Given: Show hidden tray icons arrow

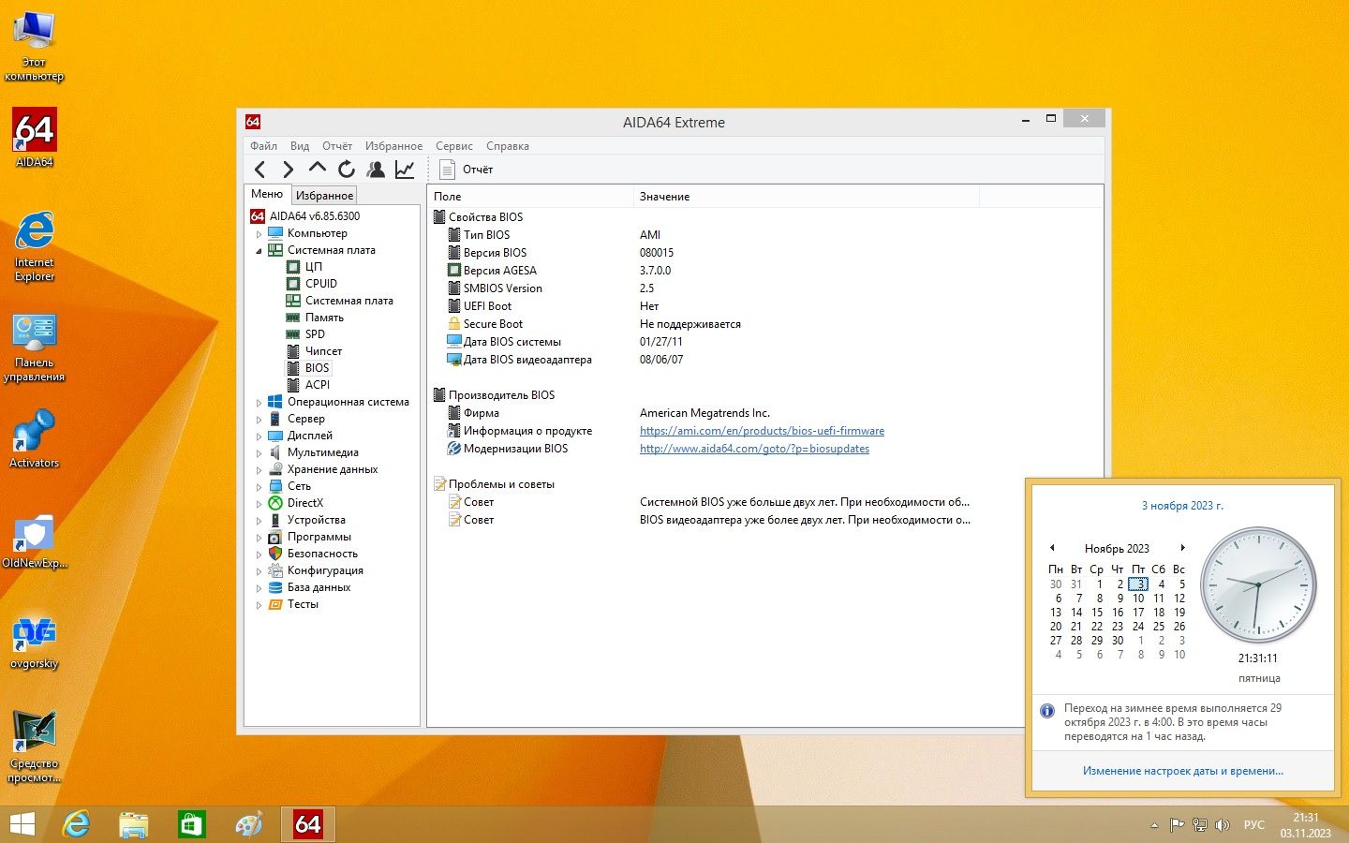Looking at the screenshot, I should click(x=1154, y=825).
